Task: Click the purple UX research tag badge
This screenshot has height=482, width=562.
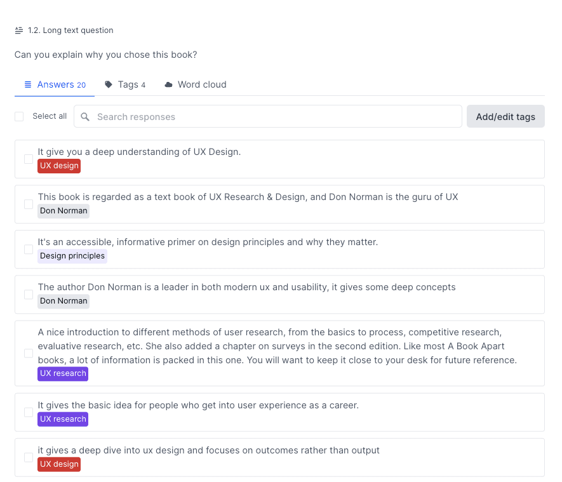Action: tap(62, 373)
